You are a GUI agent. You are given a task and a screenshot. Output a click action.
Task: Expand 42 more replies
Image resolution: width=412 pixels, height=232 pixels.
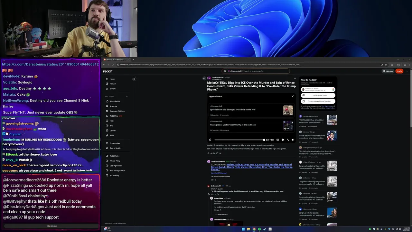[221, 215]
